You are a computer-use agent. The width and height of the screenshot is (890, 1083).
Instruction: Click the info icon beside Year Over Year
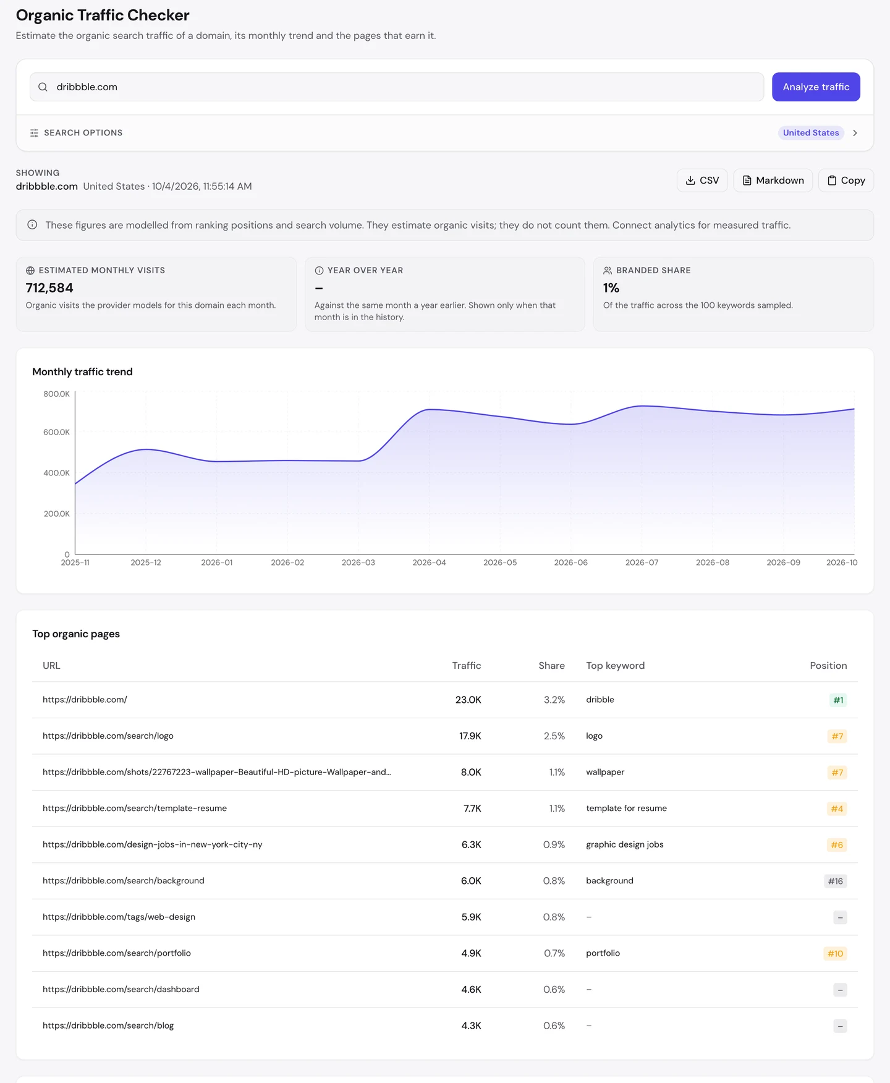[319, 271]
